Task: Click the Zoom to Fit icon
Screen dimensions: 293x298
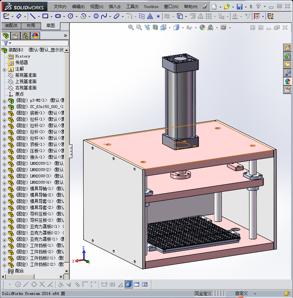Action: pyautogui.click(x=131, y=27)
